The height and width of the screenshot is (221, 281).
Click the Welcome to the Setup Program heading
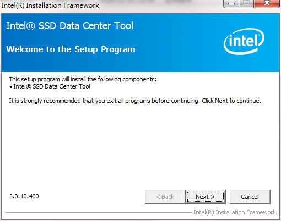pos(71,49)
